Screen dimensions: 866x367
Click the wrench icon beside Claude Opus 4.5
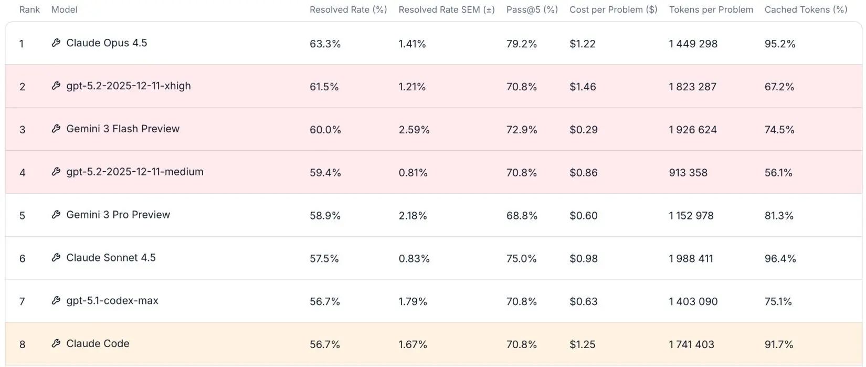[x=56, y=43]
